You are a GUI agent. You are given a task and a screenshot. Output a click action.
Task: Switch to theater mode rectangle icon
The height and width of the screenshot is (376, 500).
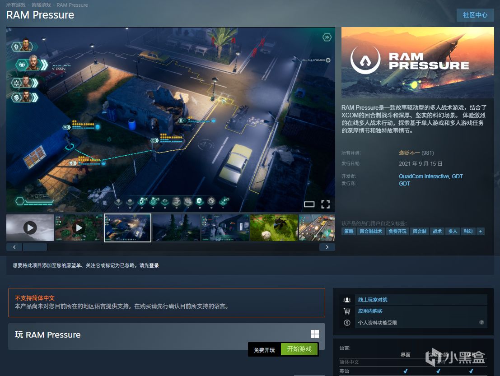(x=309, y=204)
